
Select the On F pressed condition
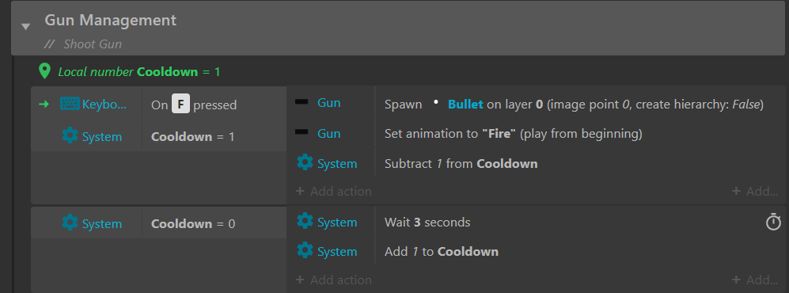click(x=194, y=105)
